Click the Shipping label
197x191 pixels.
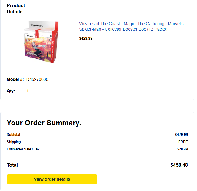pyautogui.click(x=14, y=142)
